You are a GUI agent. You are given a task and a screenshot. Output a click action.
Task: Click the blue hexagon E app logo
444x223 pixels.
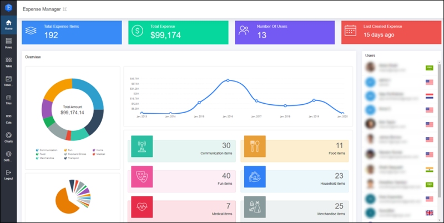coord(8,8)
